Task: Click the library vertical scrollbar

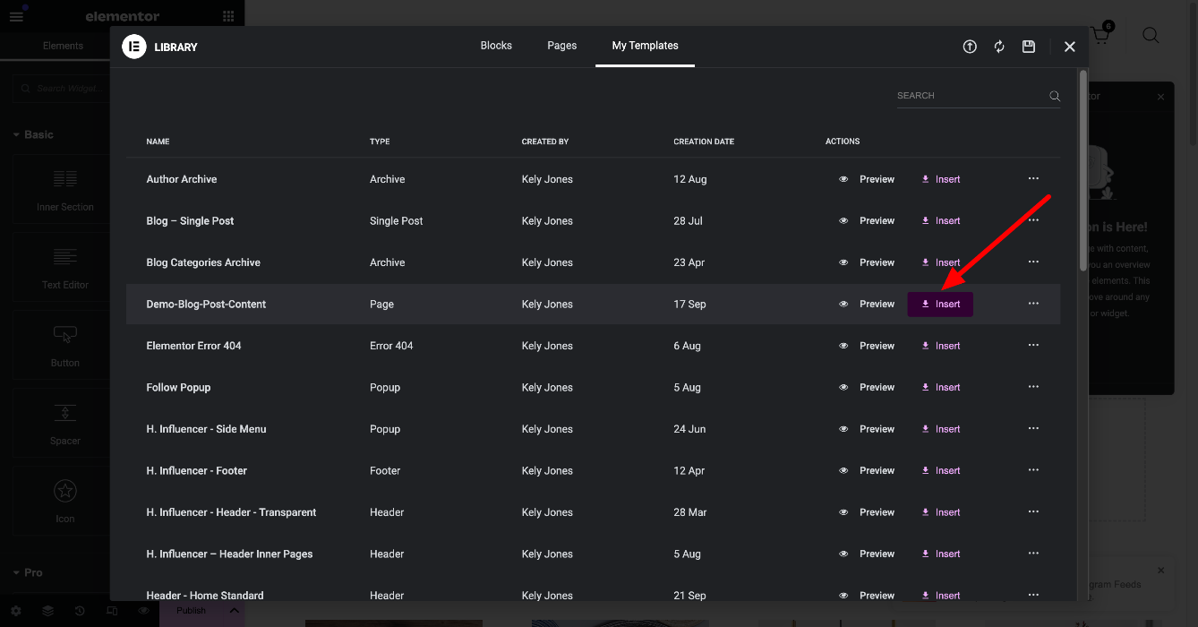Action: point(1082,170)
